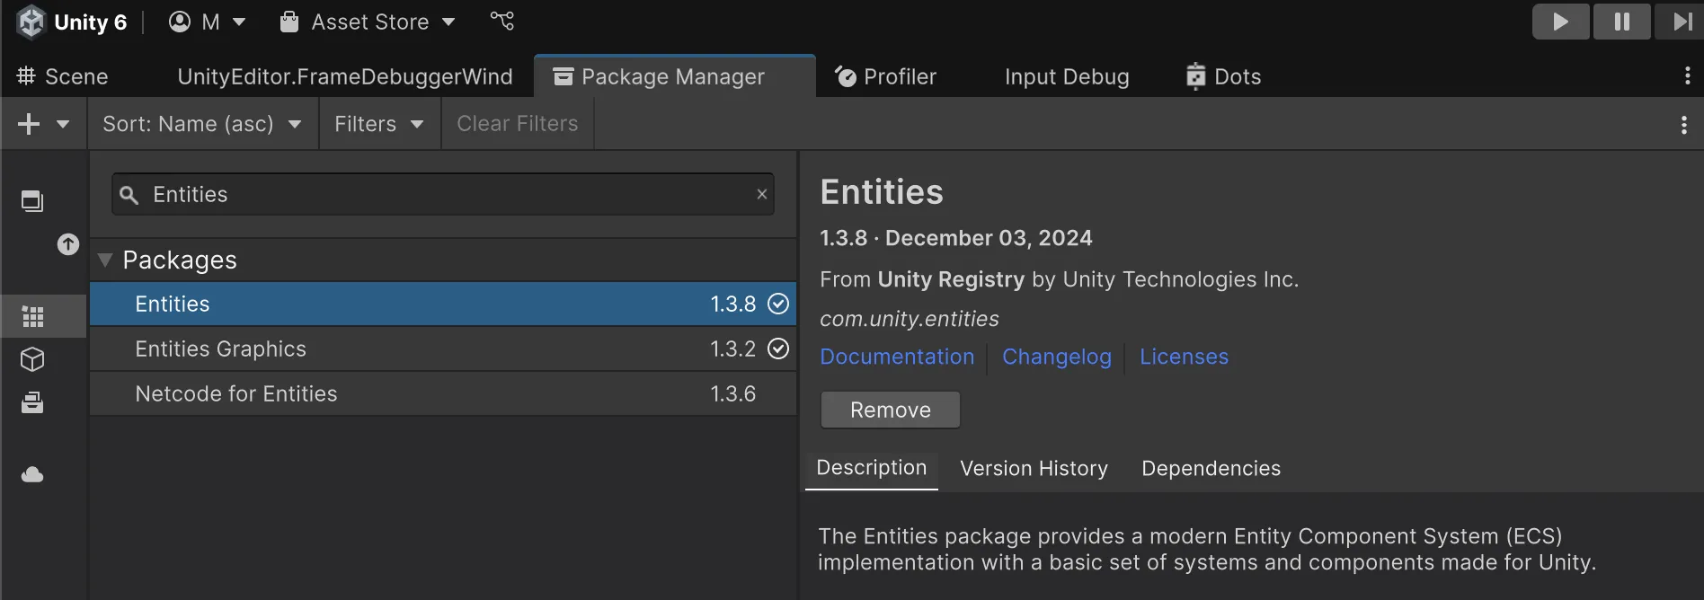Select Services cloud icon in sidebar
The image size is (1704, 600).
click(32, 474)
